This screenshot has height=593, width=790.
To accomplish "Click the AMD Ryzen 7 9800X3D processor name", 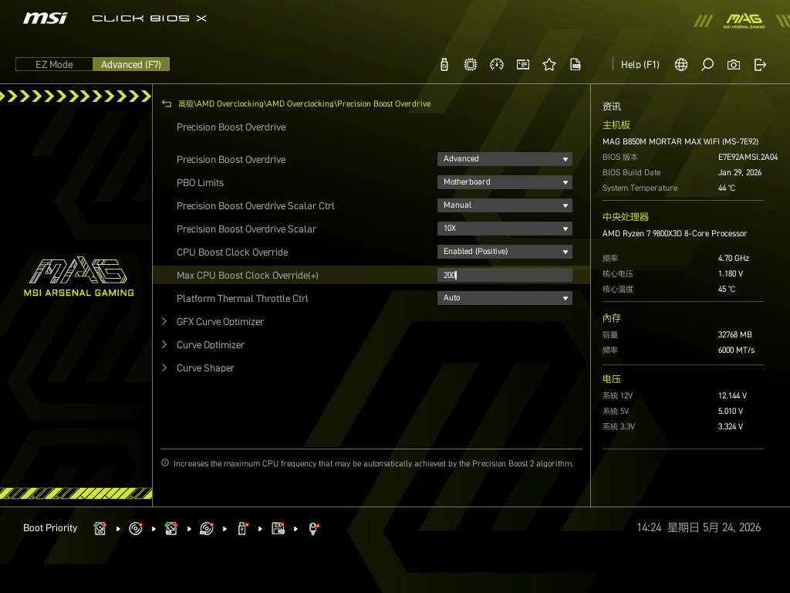I will click(674, 233).
